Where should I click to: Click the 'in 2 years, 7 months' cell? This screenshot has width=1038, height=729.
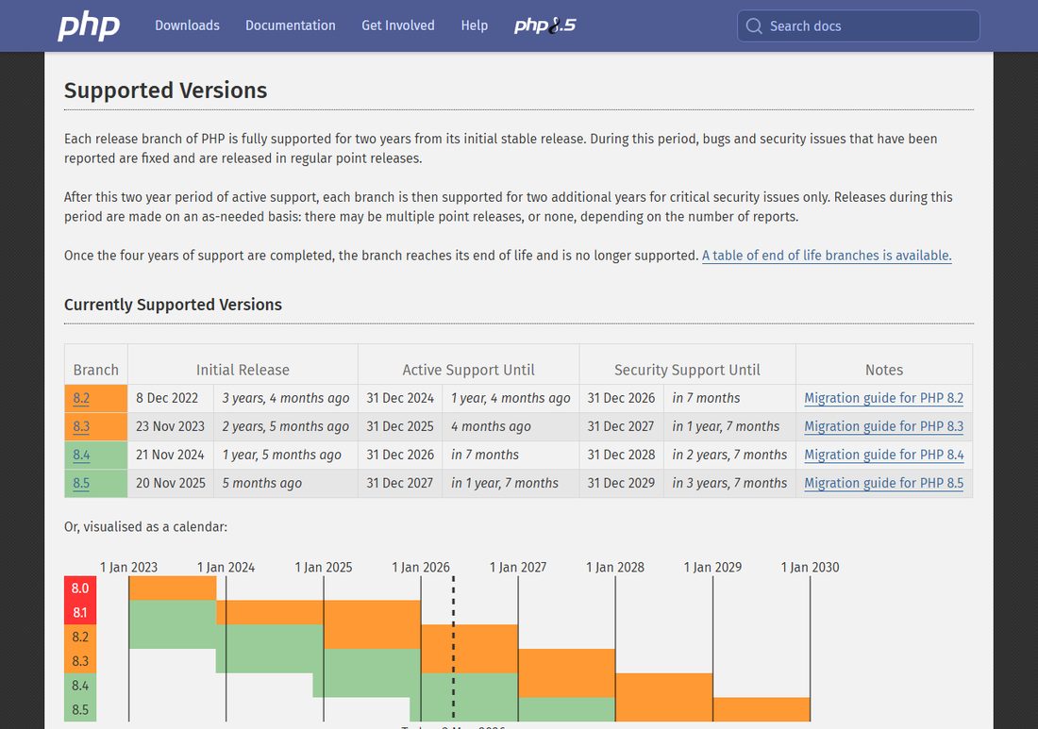pyautogui.click(x=729, y=456)
